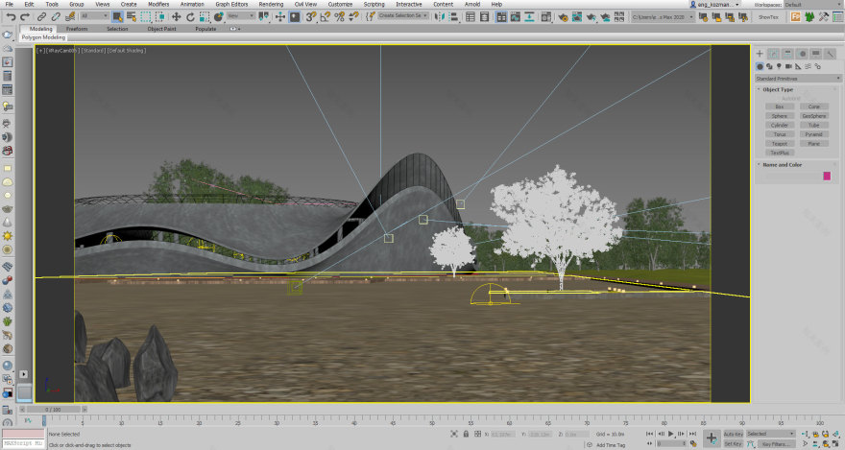Click the Key Filters button
845x450 pixels.
point(776,444)
